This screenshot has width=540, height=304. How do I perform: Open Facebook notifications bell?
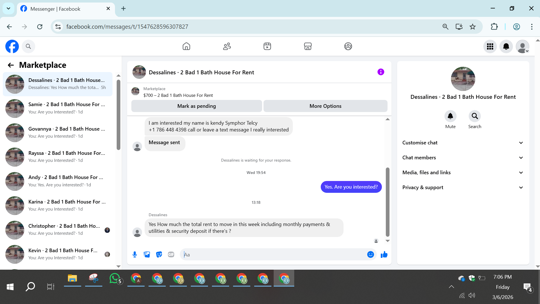[x=506, y=46]
